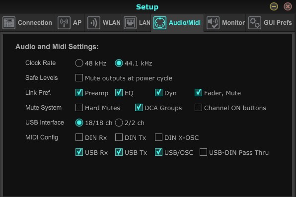Enable DIN X-OSC MIDI option

(158, 137)
